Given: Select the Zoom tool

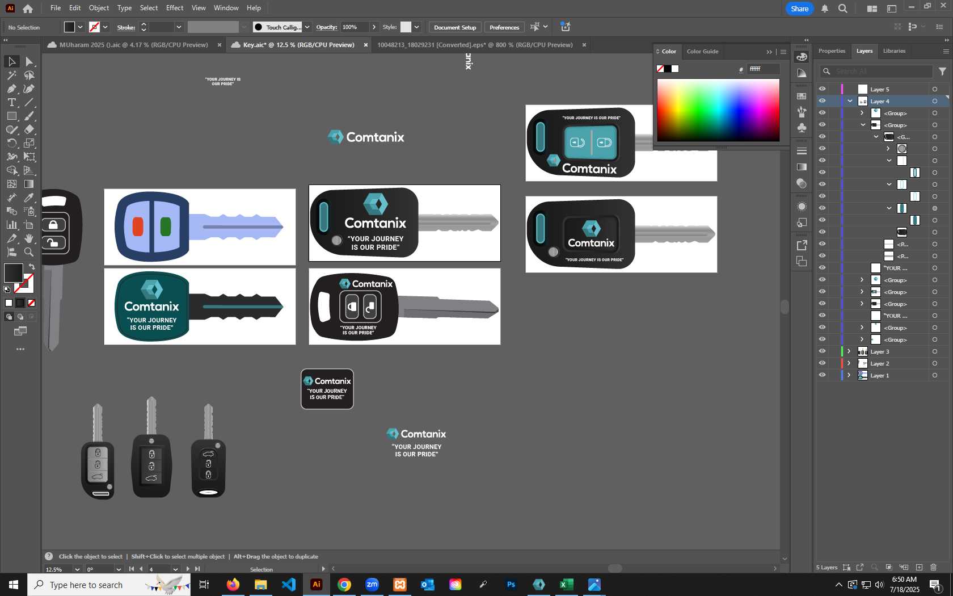Looking at the screenshot, I should 29,252.
